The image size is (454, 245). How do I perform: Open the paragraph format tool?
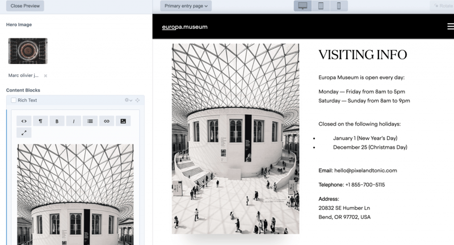coord(40,121)
